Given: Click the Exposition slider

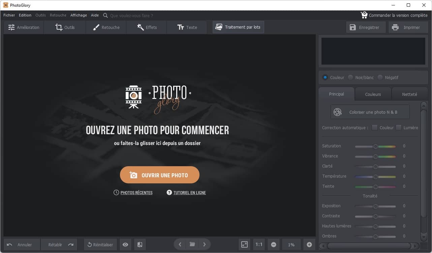Looking at the screenshot, I should 375,206.
